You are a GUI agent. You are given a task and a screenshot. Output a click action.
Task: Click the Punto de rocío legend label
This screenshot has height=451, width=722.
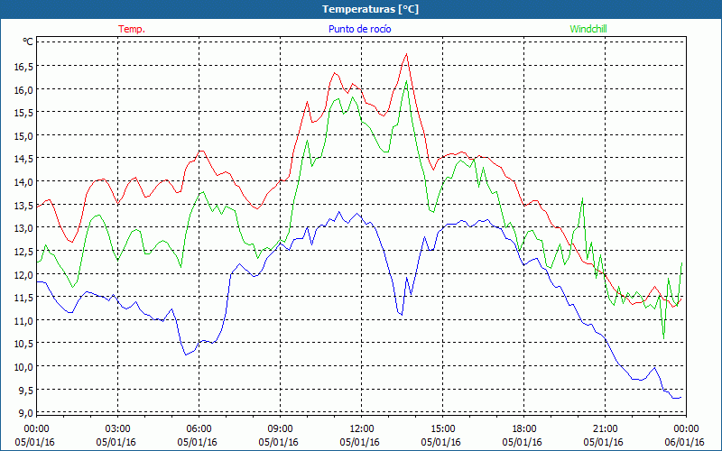pos(359,29)
